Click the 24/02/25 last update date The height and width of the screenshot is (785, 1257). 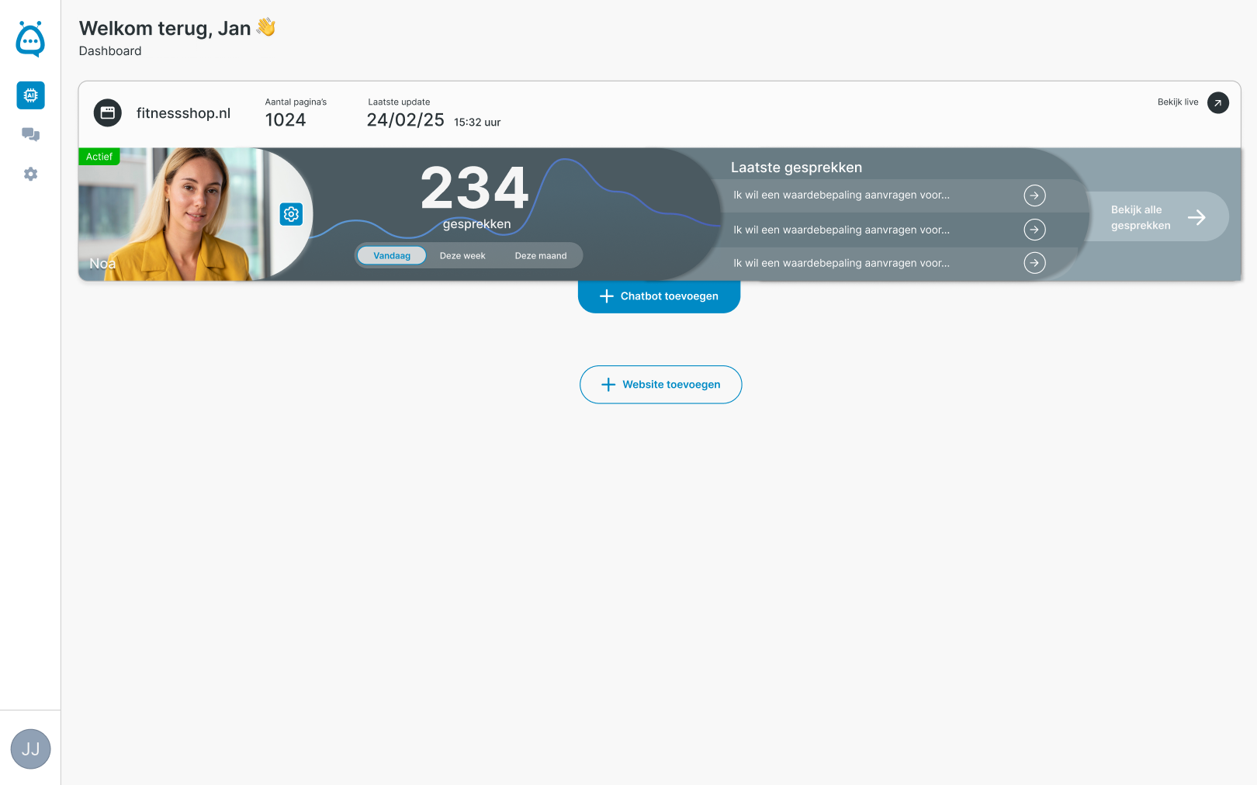(x=405, y=120)
